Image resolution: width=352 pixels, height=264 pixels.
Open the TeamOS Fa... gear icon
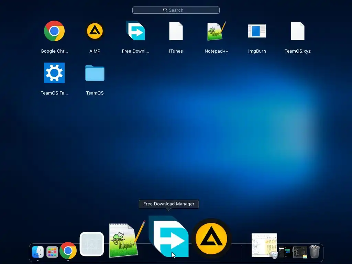[x=54, y=73]
